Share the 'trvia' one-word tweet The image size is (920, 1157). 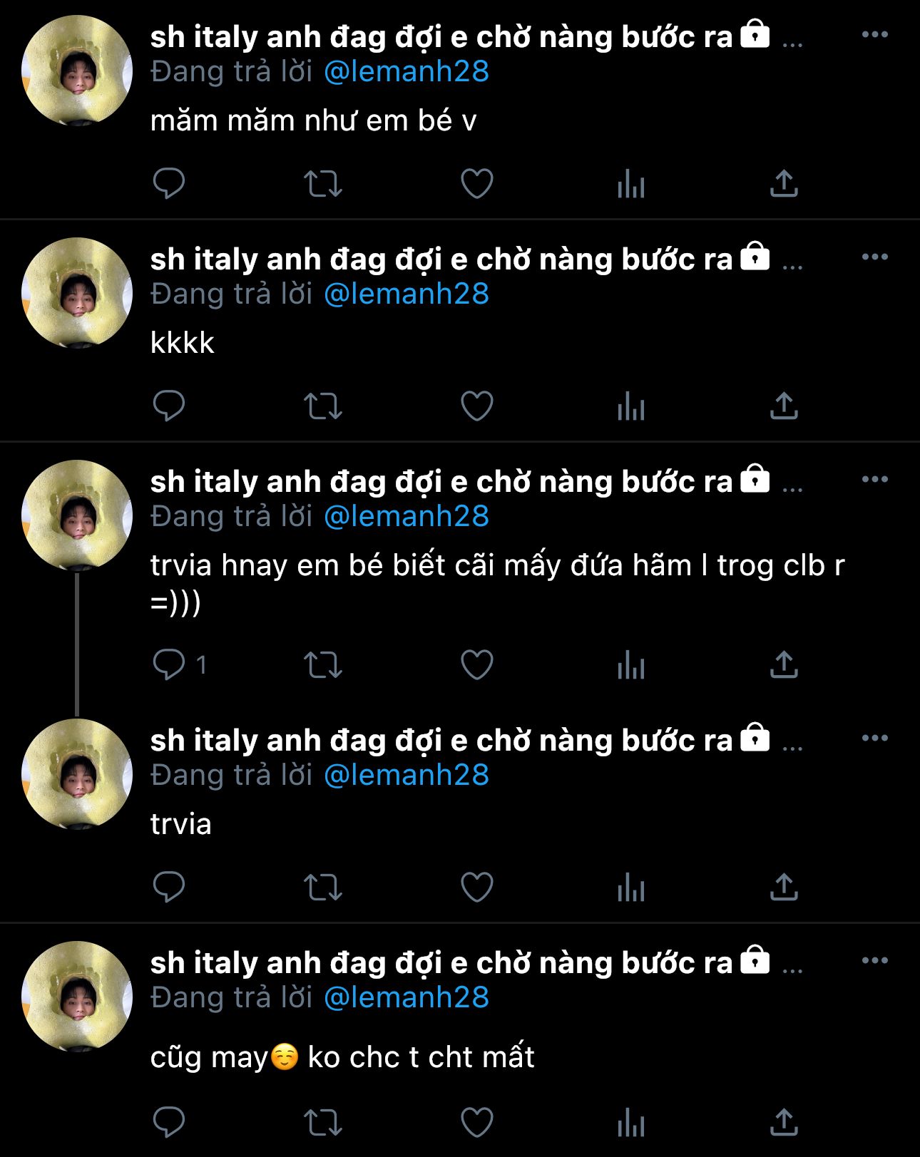[784, 887]
